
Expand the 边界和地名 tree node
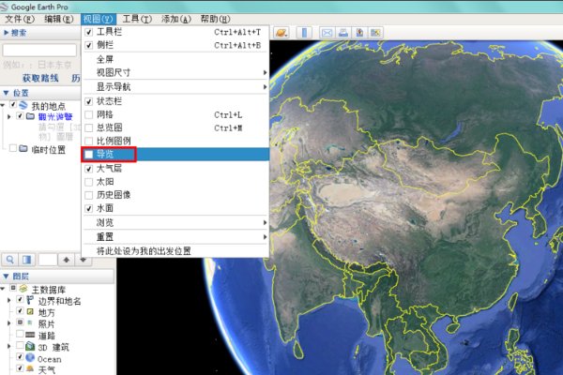tap(9, 300)
